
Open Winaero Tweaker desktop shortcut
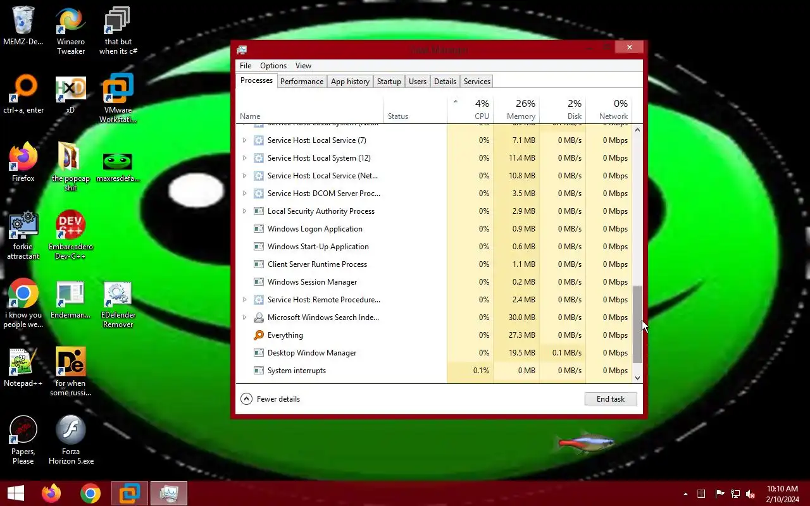pyautogui.click(x=71, y=31)
